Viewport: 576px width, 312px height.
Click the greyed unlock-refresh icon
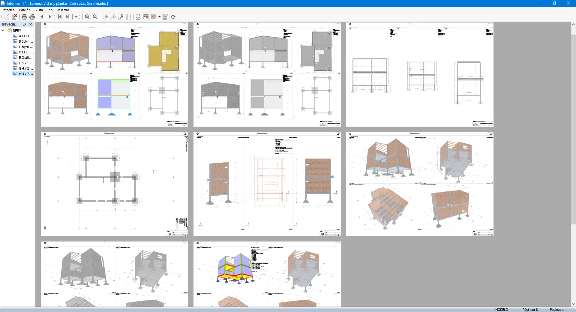click(113, 17)
